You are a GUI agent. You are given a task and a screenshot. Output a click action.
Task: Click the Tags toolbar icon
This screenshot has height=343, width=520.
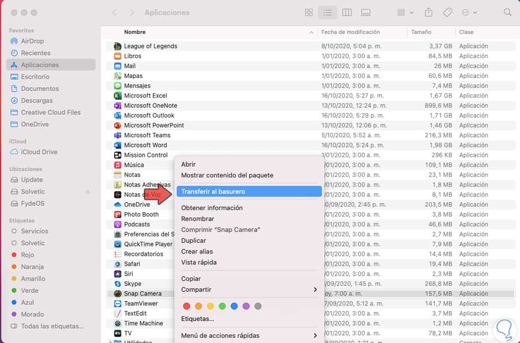tap(447, 13)
